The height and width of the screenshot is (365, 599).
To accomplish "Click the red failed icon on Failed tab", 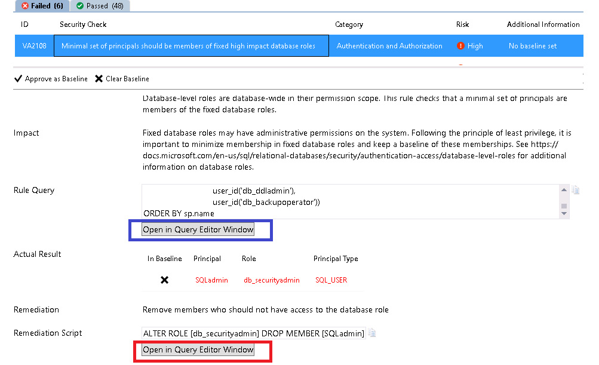I will click(x=25, y=5).
